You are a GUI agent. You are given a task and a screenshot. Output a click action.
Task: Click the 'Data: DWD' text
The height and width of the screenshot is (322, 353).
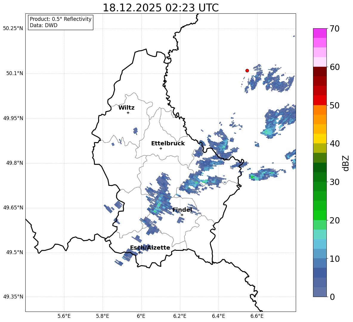(44, 25)
